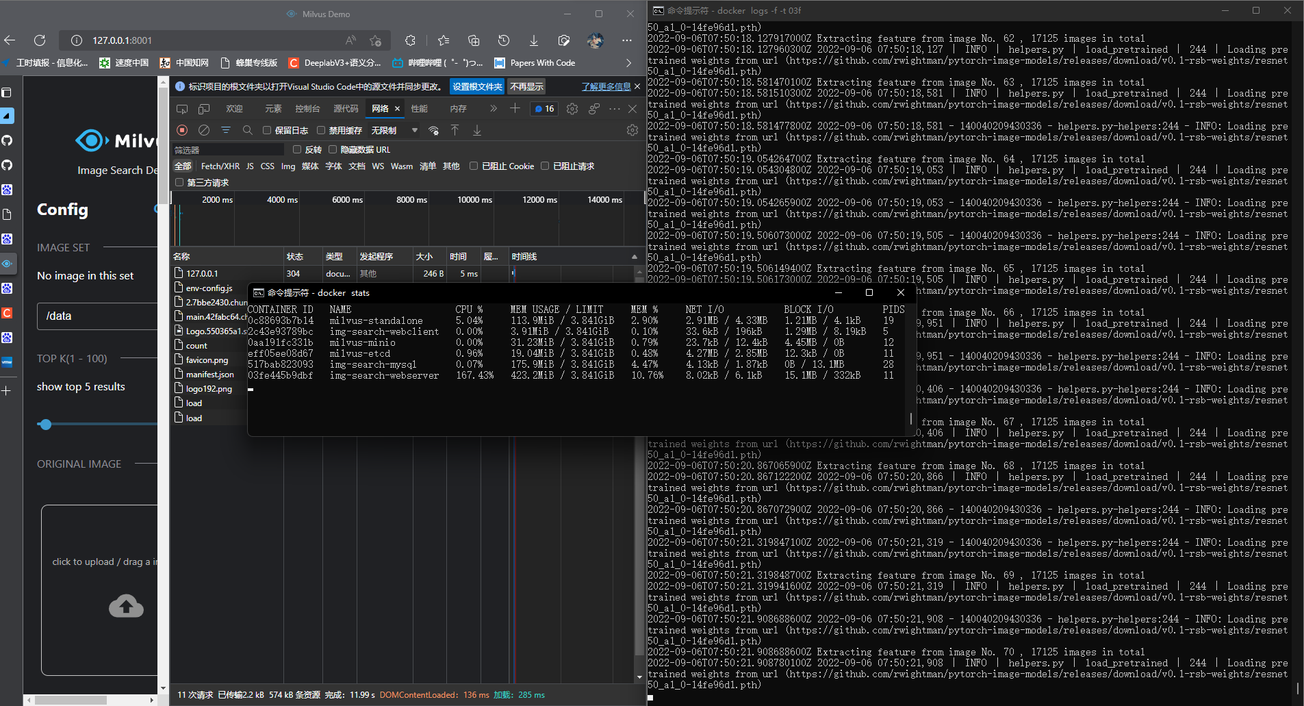Screen dimensions: 1304x706
Task: Open network request search magnifier
Action: pos(247,130)
